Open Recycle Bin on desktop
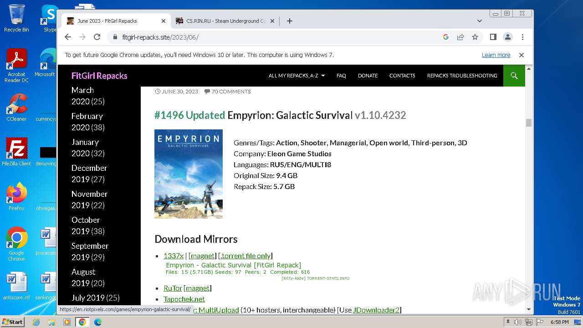The height and width of the screenshot is (328, 583). click(x=16, y=18)
